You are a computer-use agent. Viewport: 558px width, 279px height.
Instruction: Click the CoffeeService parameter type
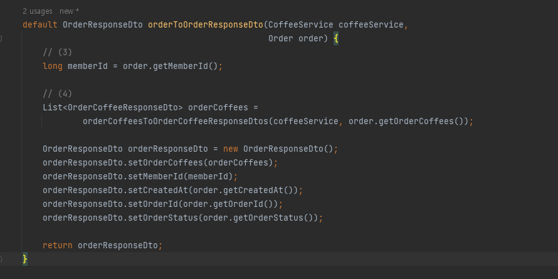tap(301, 25)
